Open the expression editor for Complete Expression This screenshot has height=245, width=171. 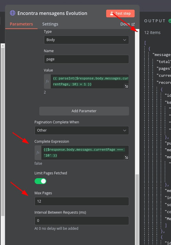click(x=126, y=157)
